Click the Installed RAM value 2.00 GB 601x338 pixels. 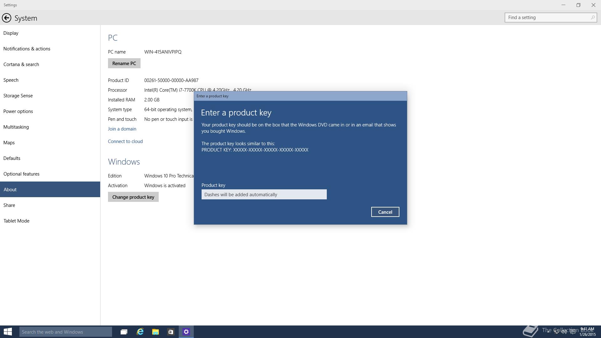(152, 100)
